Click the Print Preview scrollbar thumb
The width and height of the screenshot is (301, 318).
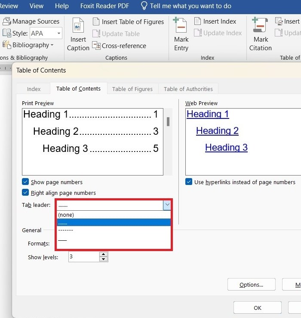(168, 121)
